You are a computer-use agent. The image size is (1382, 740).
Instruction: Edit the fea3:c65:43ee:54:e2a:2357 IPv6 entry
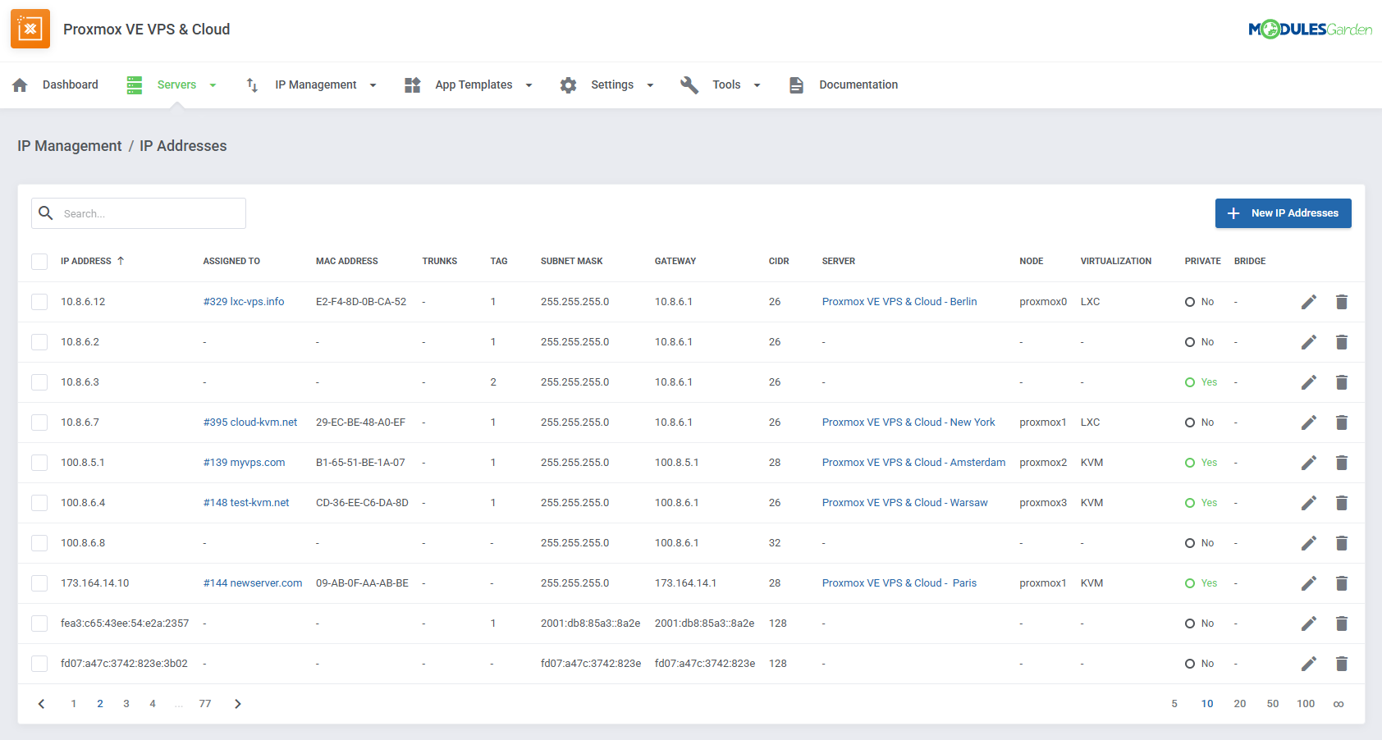[1309, 623]
